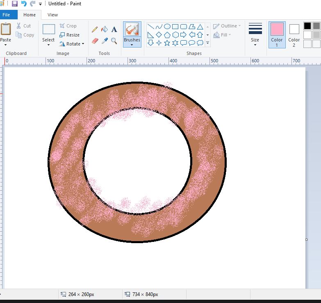Open the Paste dropdown arrow

click(x=5, y=45)
